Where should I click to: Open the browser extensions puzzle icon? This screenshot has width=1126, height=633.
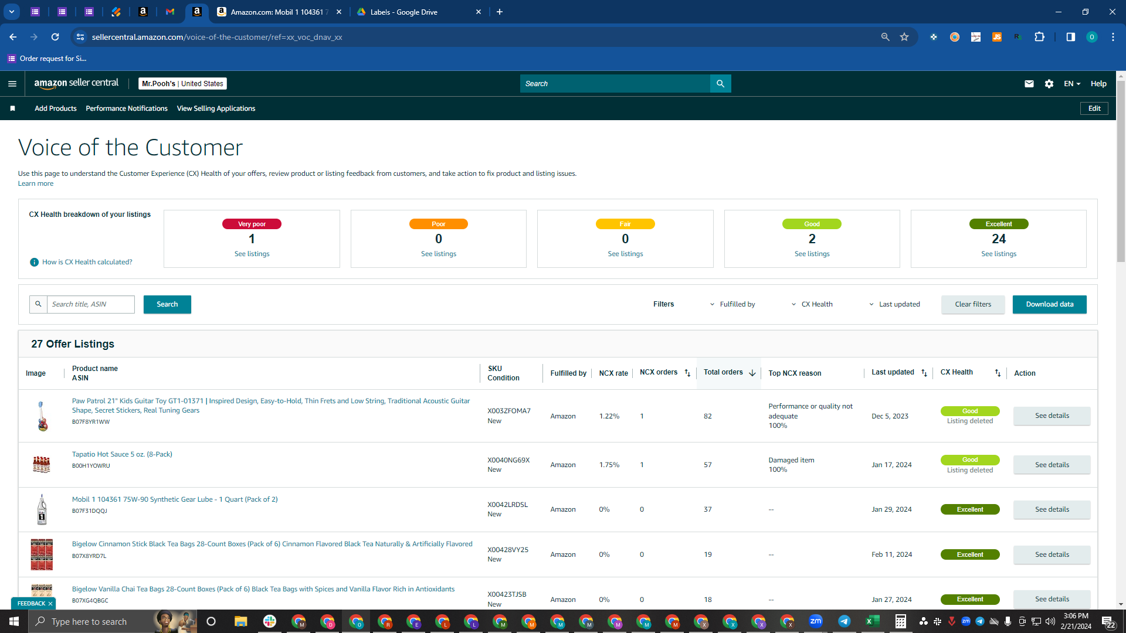[x=1039, y=37]
